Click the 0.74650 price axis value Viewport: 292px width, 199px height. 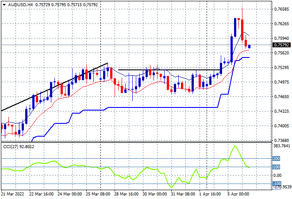(281, 96)
